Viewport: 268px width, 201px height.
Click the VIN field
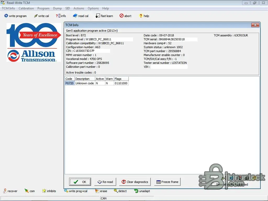169,67
